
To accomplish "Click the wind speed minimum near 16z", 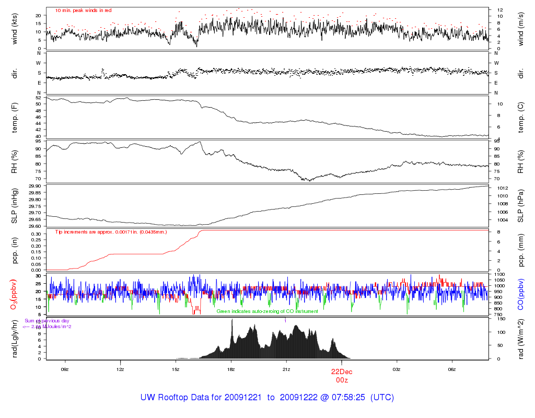I will point(196,45).
